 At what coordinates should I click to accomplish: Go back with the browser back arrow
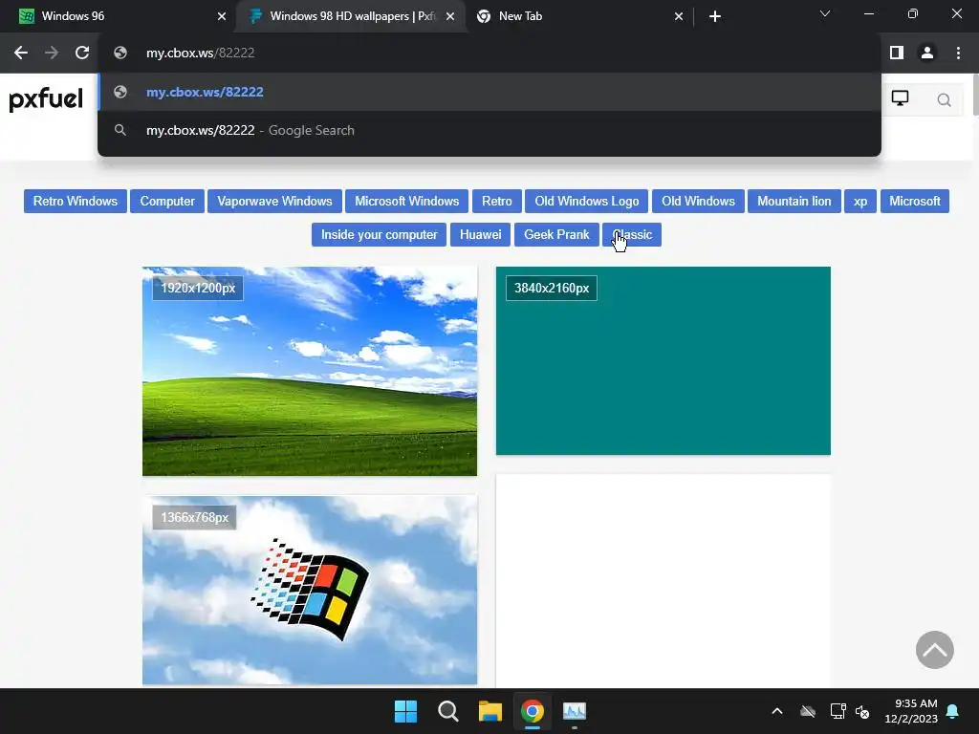coord(21,54)
